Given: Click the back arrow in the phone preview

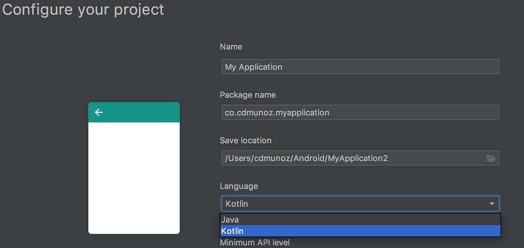Looking at the screenshot, I should (x=99, y=112).
